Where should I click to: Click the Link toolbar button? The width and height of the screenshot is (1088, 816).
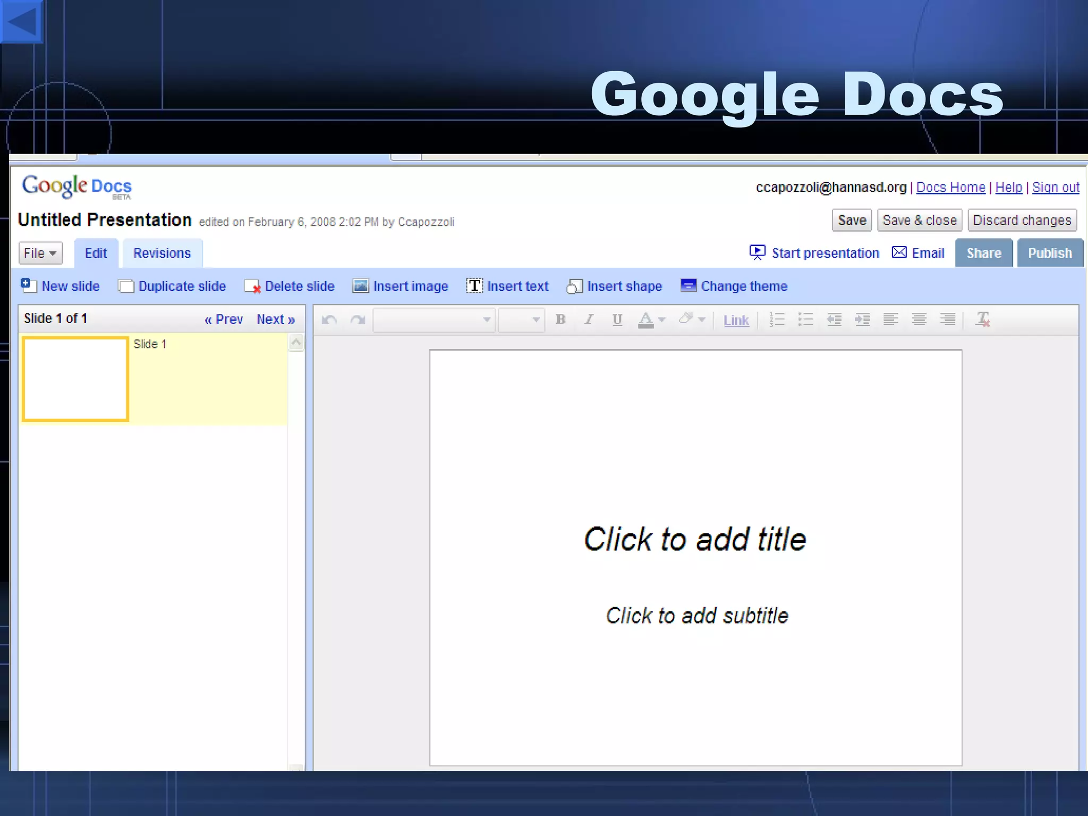pyautogui.click(x=736, y=320)
